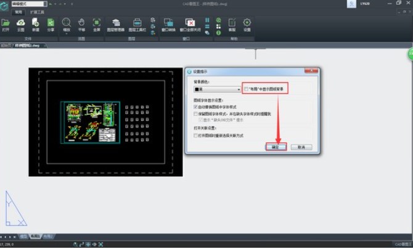
Task: Switch to the 布局2 layout tab
Action: (48, 236)
